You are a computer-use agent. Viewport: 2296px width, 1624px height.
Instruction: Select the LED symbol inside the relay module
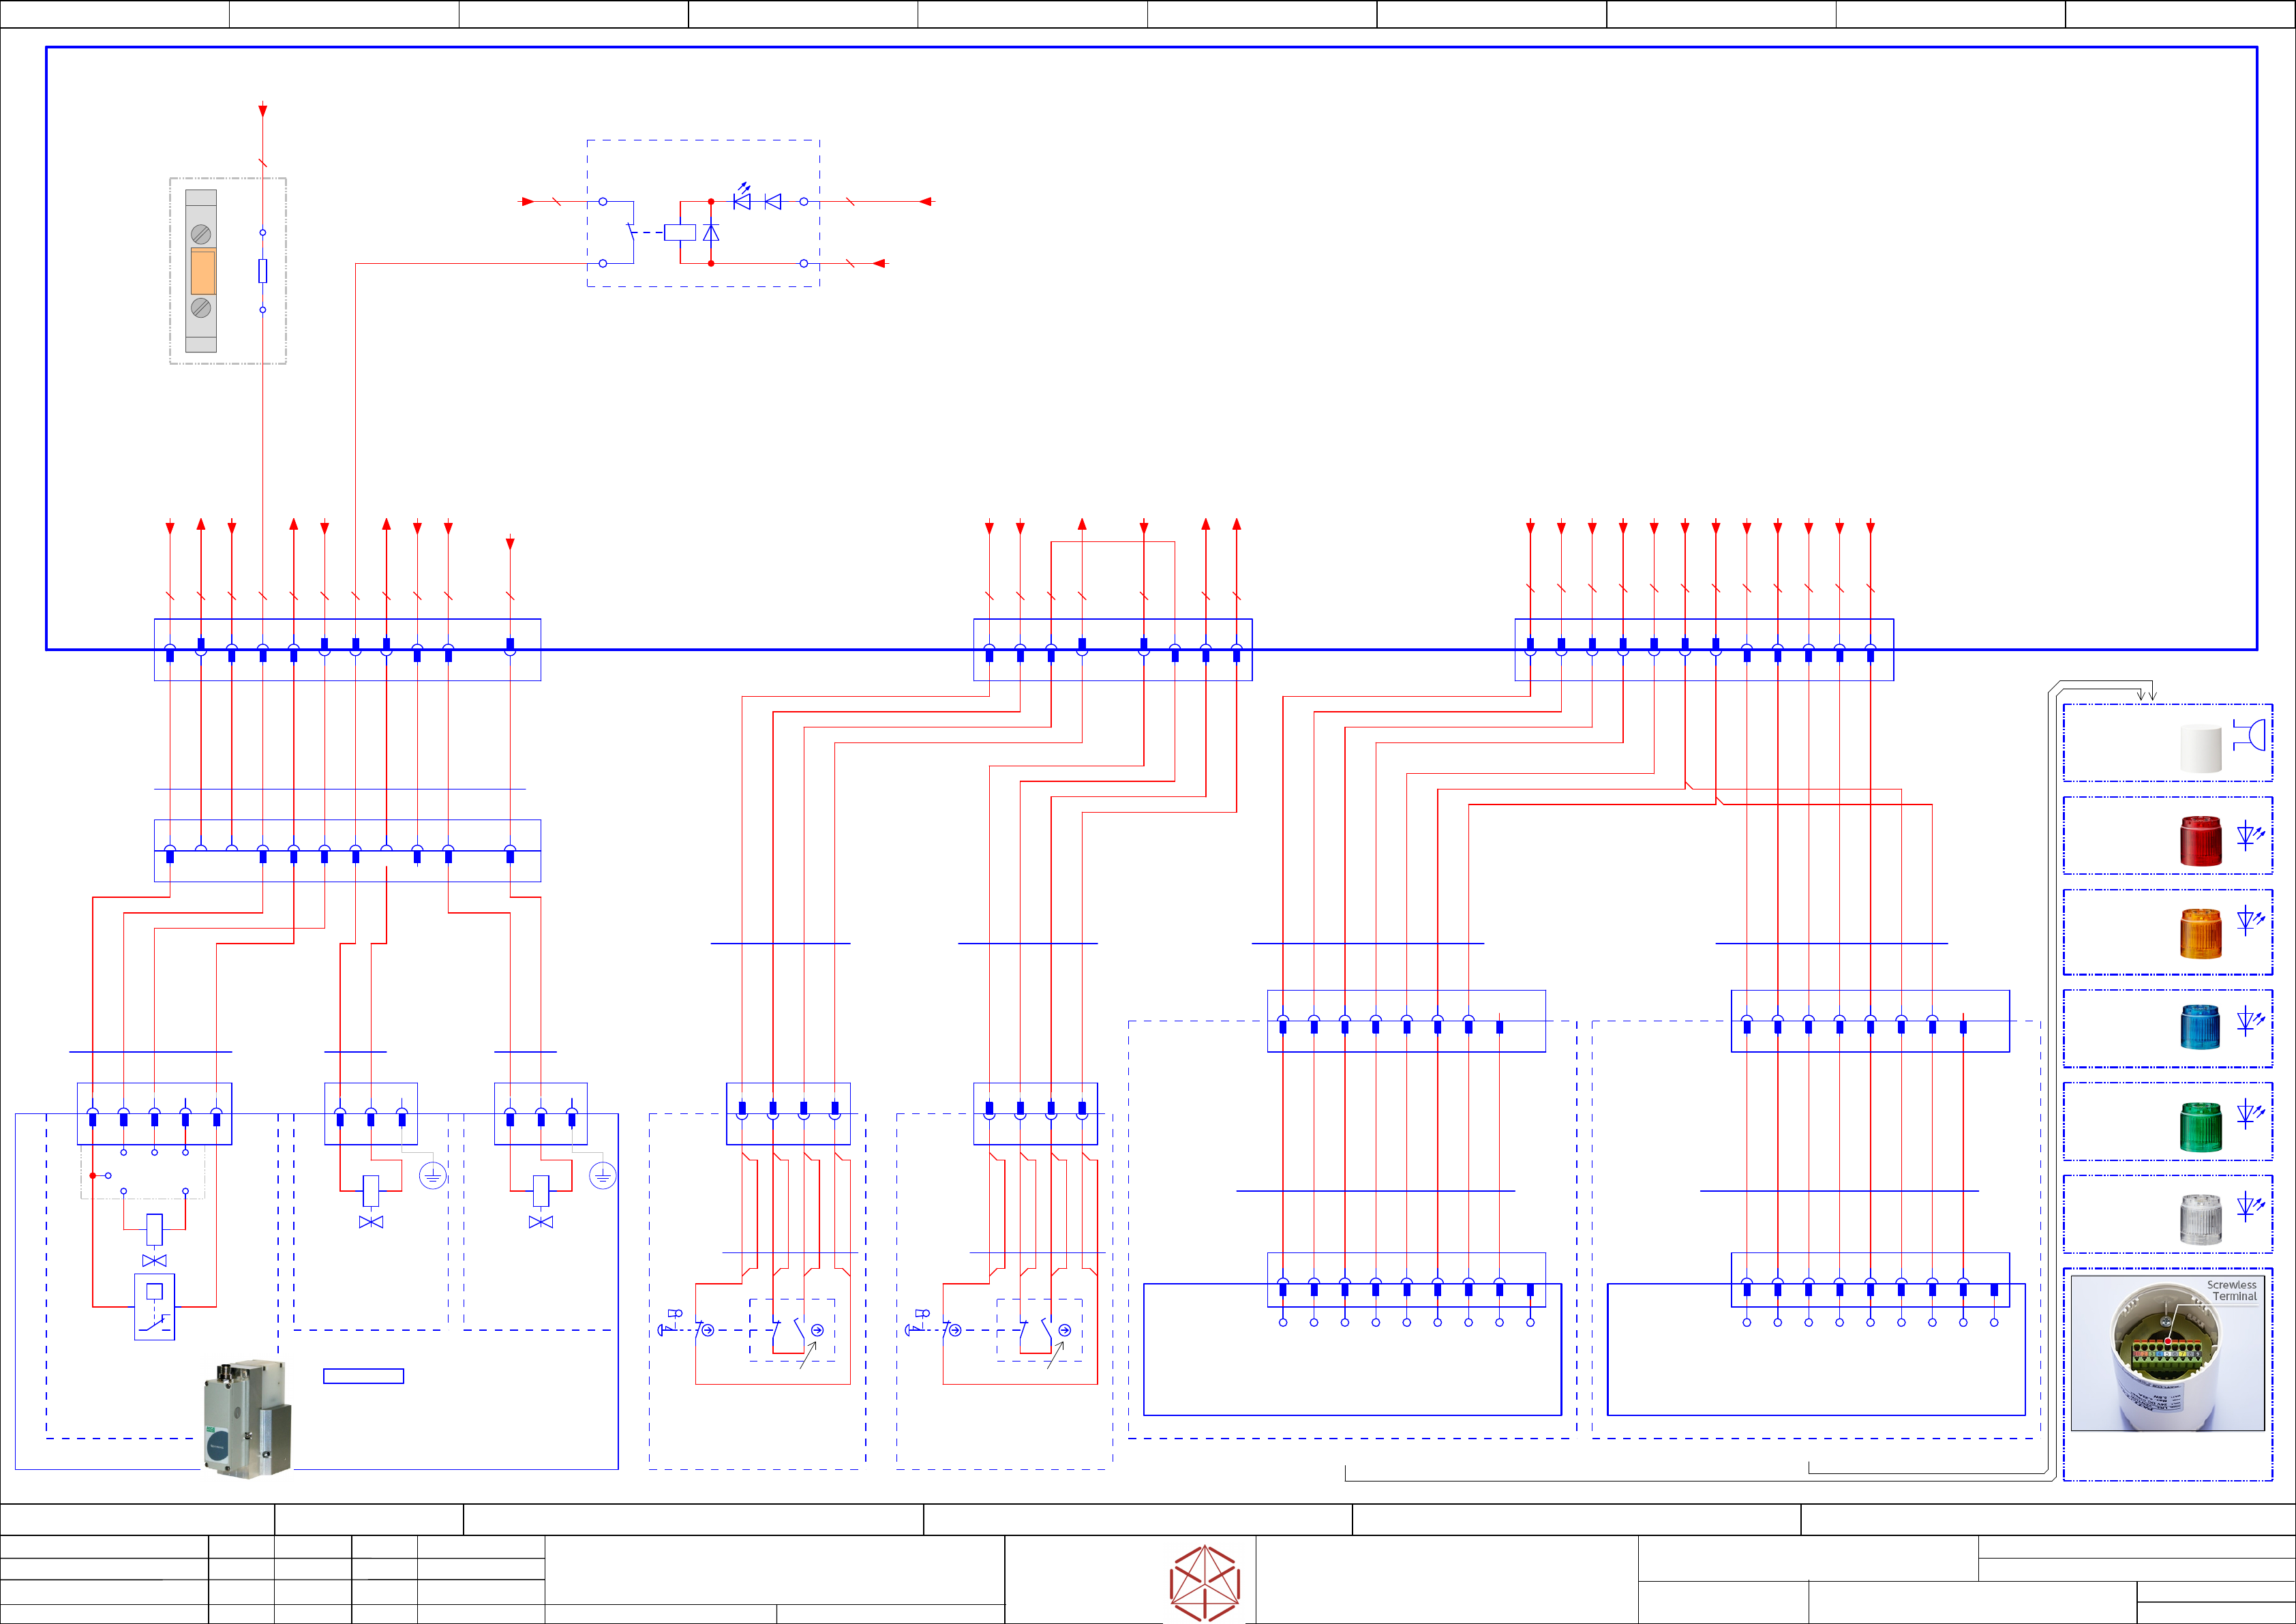[742, 200]
